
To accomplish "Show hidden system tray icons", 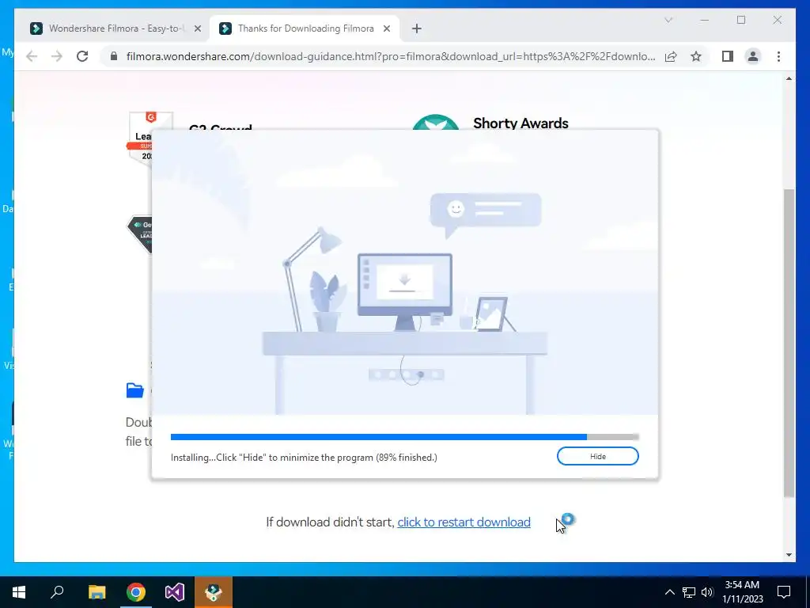I will [669, 592].
